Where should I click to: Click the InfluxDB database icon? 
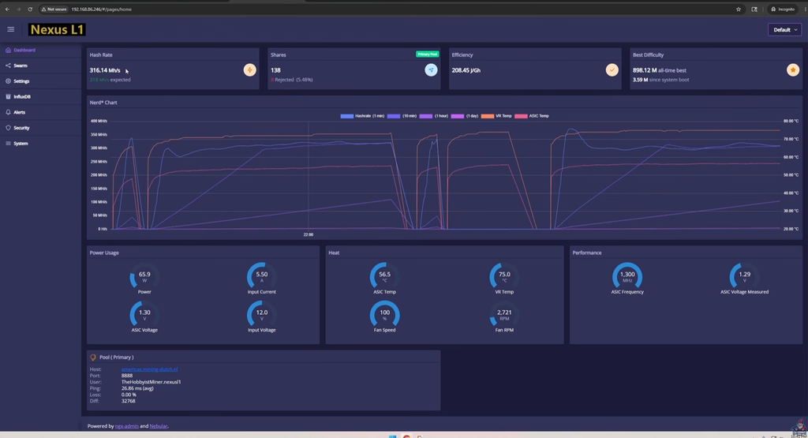pyautogui.click(x=8, y=96)
